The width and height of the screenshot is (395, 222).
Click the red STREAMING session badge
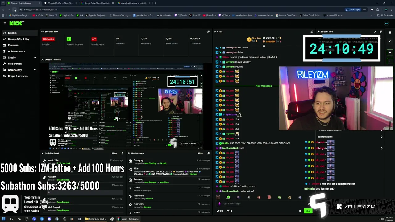(48, 39)
